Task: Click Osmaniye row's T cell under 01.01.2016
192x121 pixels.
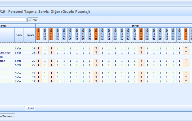Action: pyautogui.click(x=38, y=53)
